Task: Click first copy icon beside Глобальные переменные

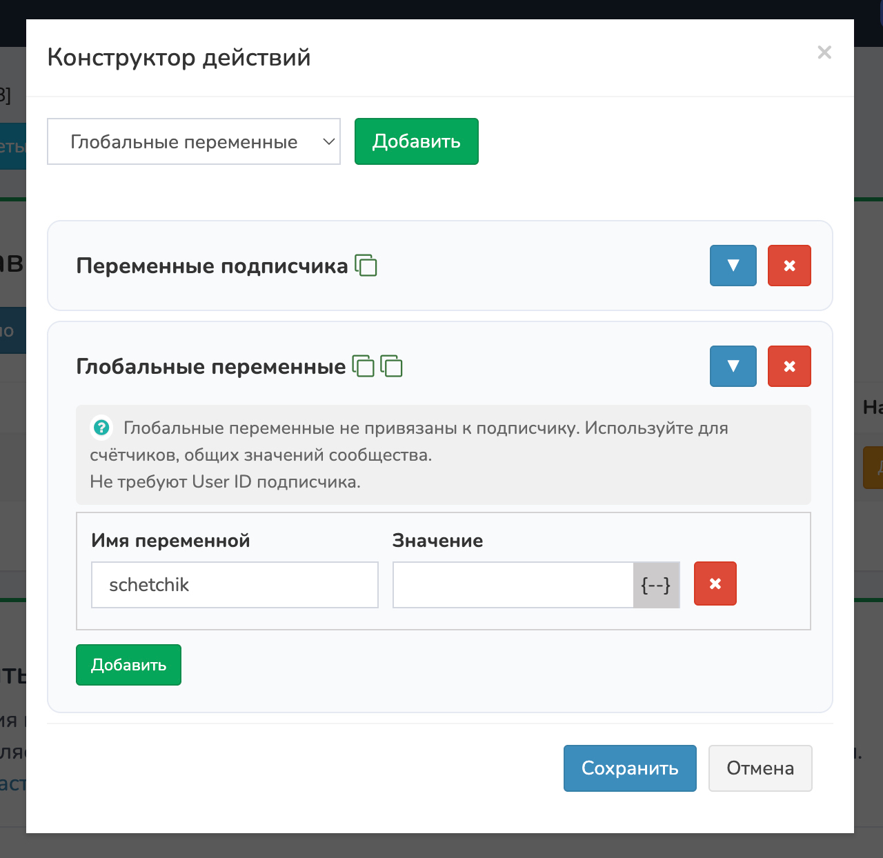Action: (364, 366)
